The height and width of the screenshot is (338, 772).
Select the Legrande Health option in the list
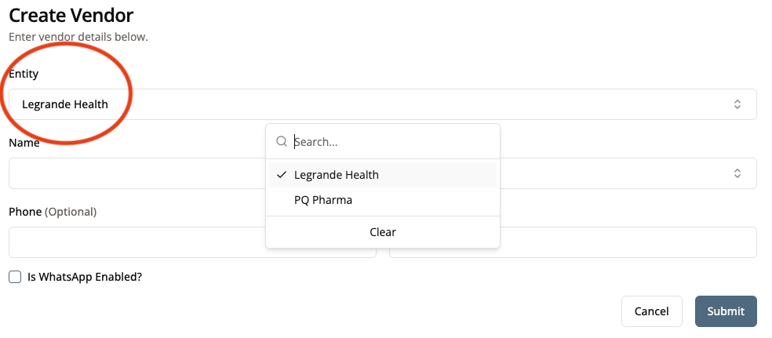337,175
